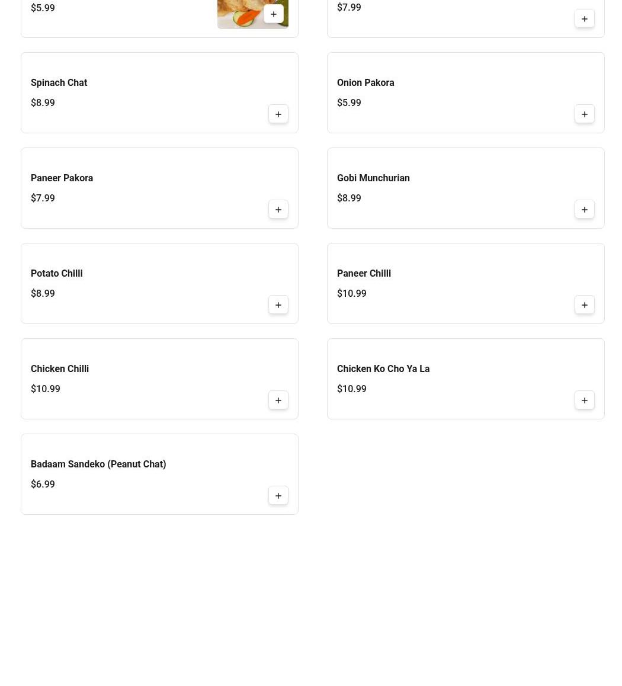Add Chicken Ko Cho Ya La
Viewport: 622px width, 686px height.
tap(584, 400)
